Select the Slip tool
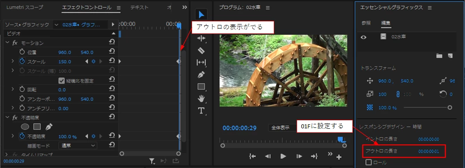The height and width of the screenshot is (168, 465). click(201, 62)
